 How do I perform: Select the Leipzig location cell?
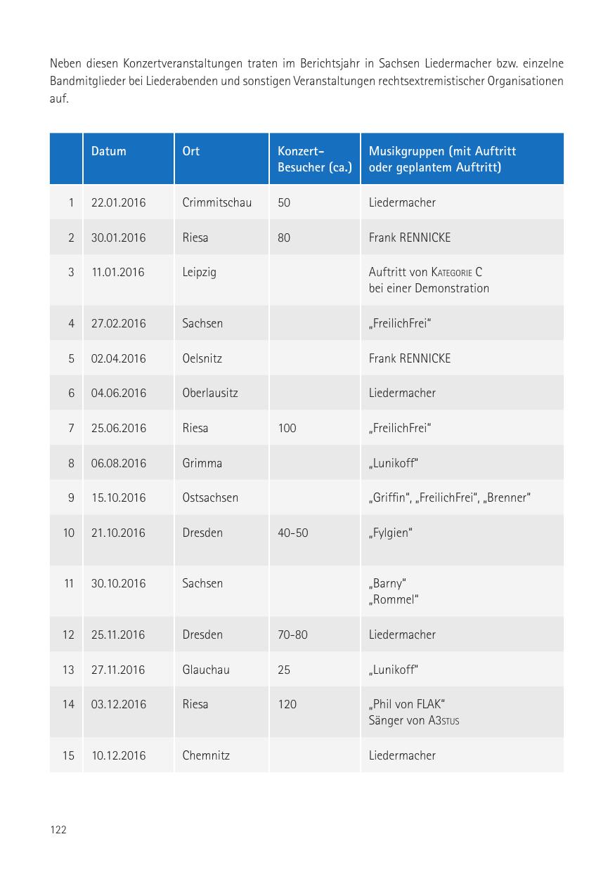(200, 272)
